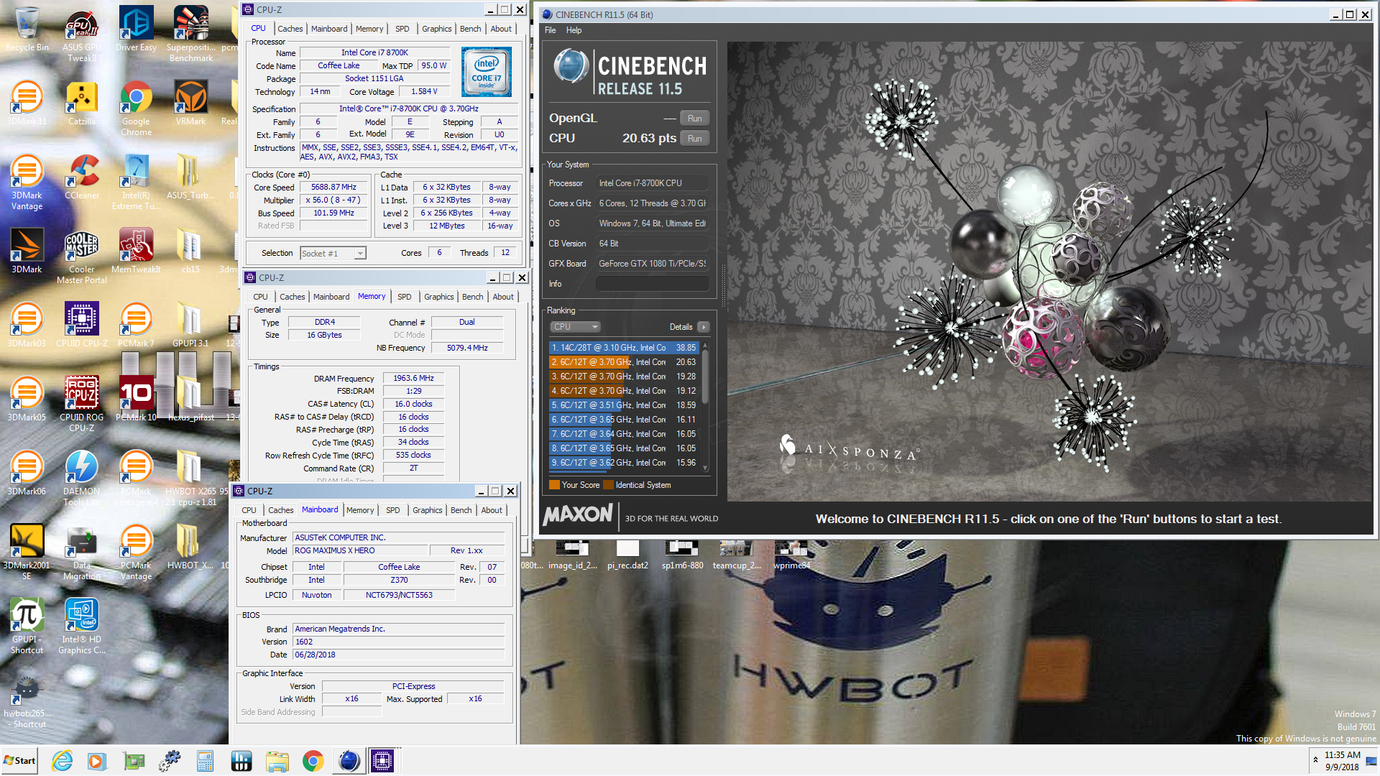Open Catzilla desktop icon
This screenshot has height=776, width=1380.
pos(82,103)
